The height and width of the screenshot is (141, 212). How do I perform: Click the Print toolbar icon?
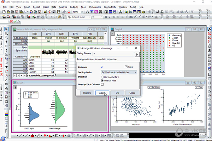pyautogui.click(x=88, y=12)
